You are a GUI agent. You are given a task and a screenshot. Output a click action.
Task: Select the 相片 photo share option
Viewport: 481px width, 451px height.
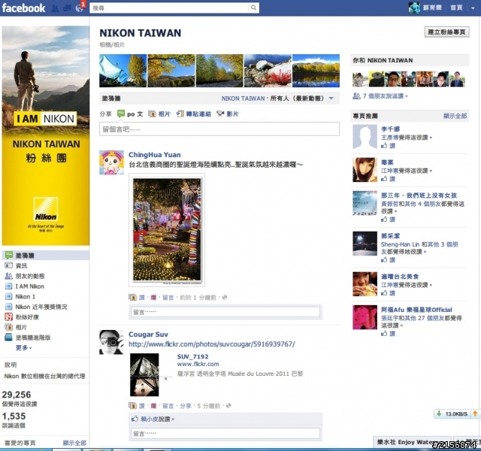point(159,114)
